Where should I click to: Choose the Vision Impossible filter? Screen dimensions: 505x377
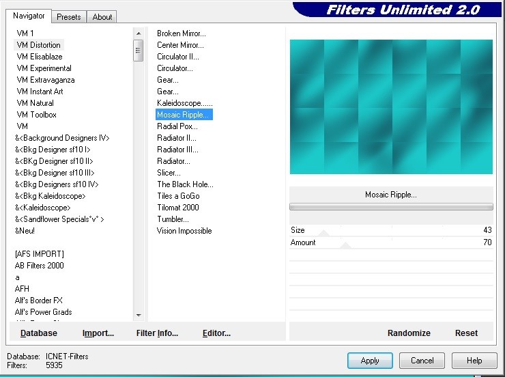184,231
